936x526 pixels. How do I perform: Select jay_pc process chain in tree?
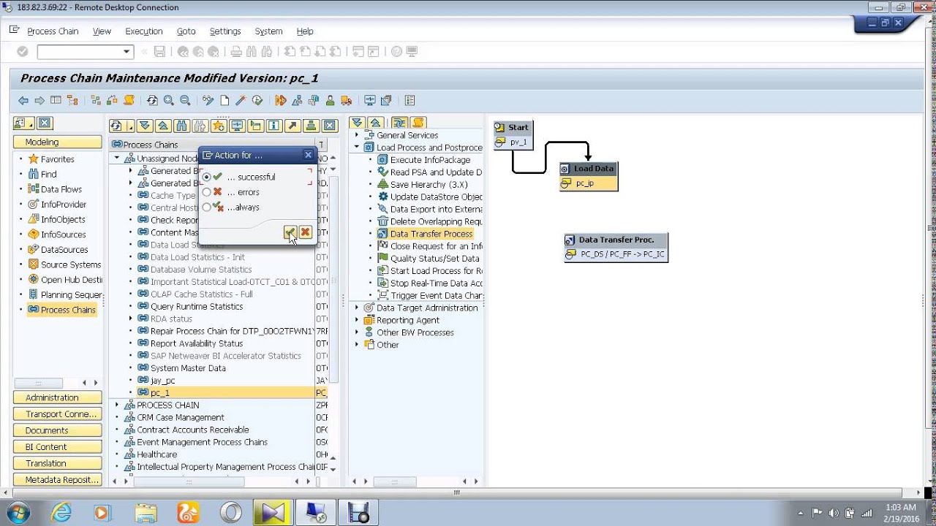162,381
